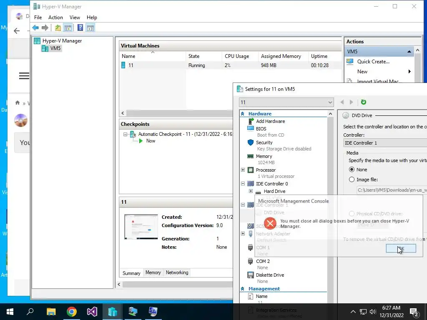The width and height of the screenshot is (427, 320).
Task: Click the VM 11 preview thumbnail
Action: coord(141,227)
